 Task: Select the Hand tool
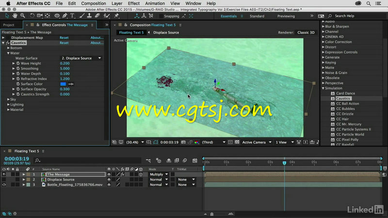pos(15,16)
